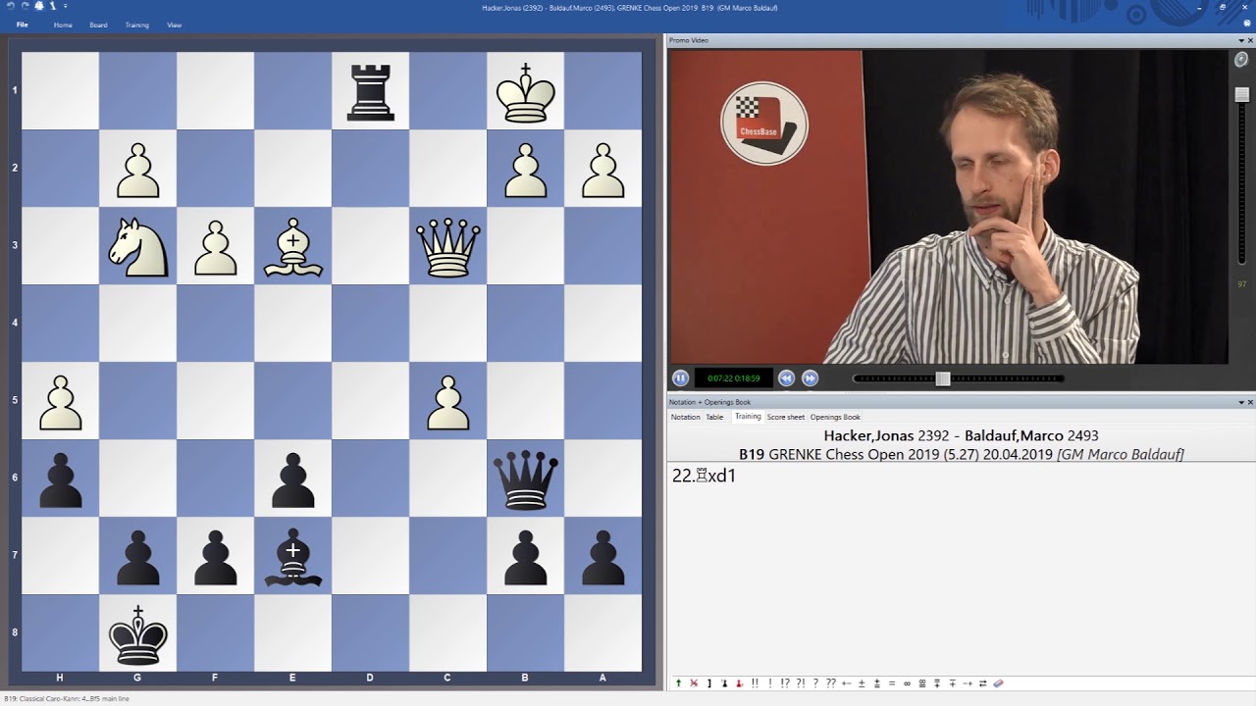Select the compensation symbol left of black slightly better

coord(922,683)
